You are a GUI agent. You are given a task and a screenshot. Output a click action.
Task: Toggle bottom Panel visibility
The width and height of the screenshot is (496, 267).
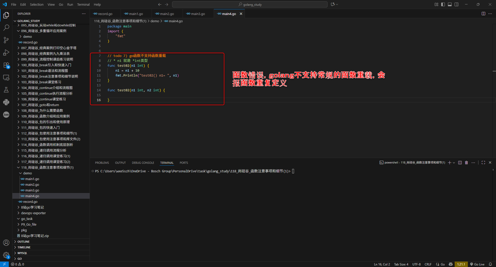point(450,4)
